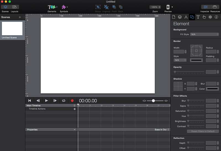Click the Group toolbar icon
The width and height of the screenshot is (221, 151).
click(x=98, y=7)
